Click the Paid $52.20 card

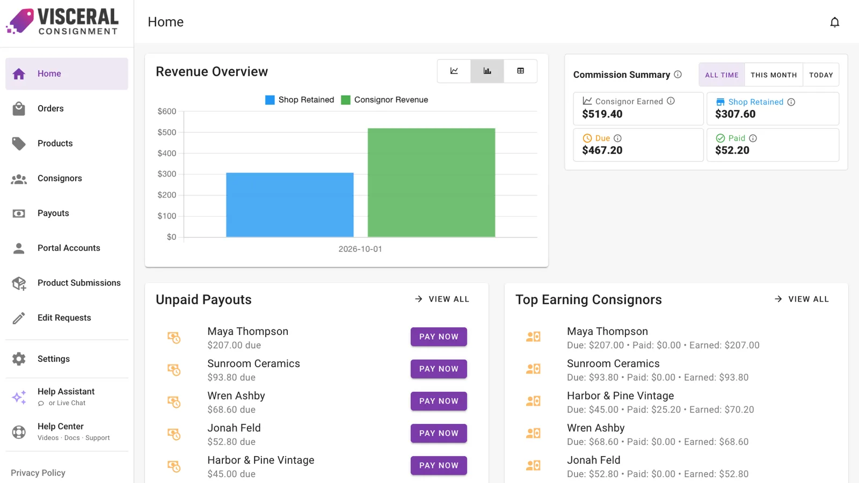coord(773,145)
